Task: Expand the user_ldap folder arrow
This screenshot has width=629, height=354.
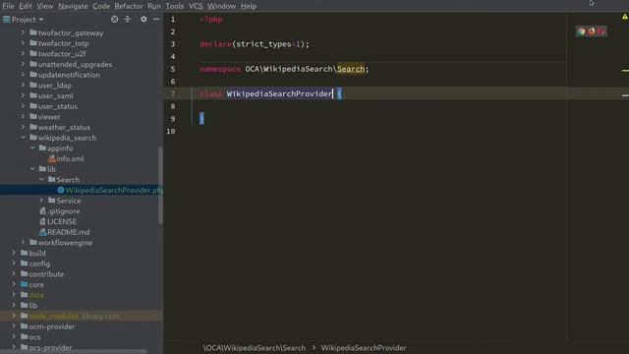Action: coord(23,86)
